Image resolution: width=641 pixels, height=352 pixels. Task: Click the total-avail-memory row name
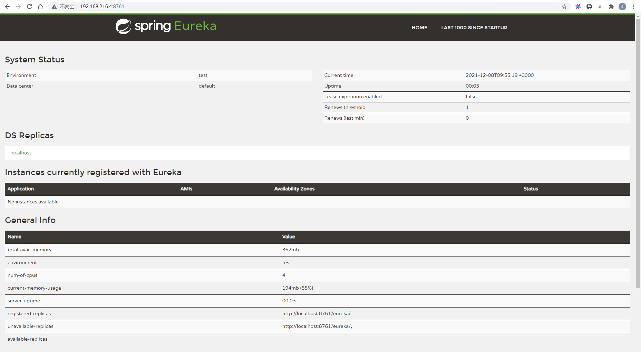(x=29, y=250)
